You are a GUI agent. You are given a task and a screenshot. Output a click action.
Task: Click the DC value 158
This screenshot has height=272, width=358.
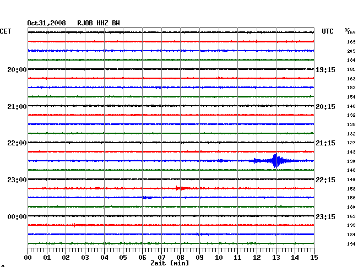point(351,189)
